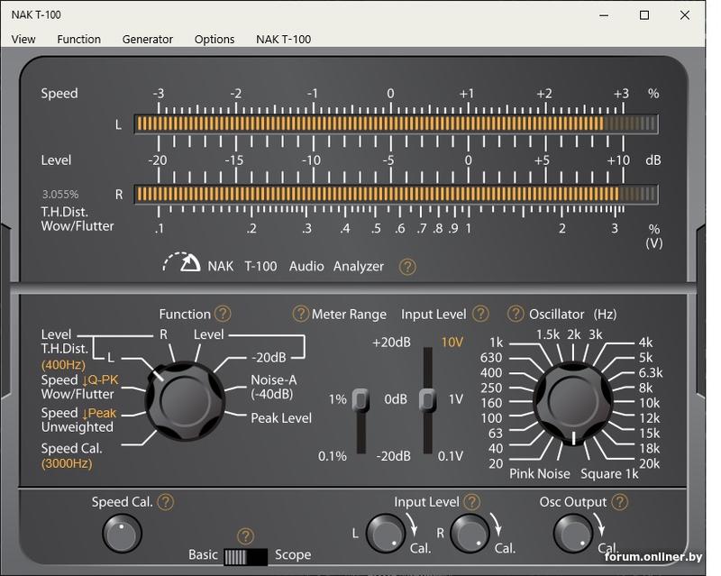Select Pink Noise on the oscillator dial
Image resolution: width=721 pixels, height=576 pixels.
tap(540, 473)
